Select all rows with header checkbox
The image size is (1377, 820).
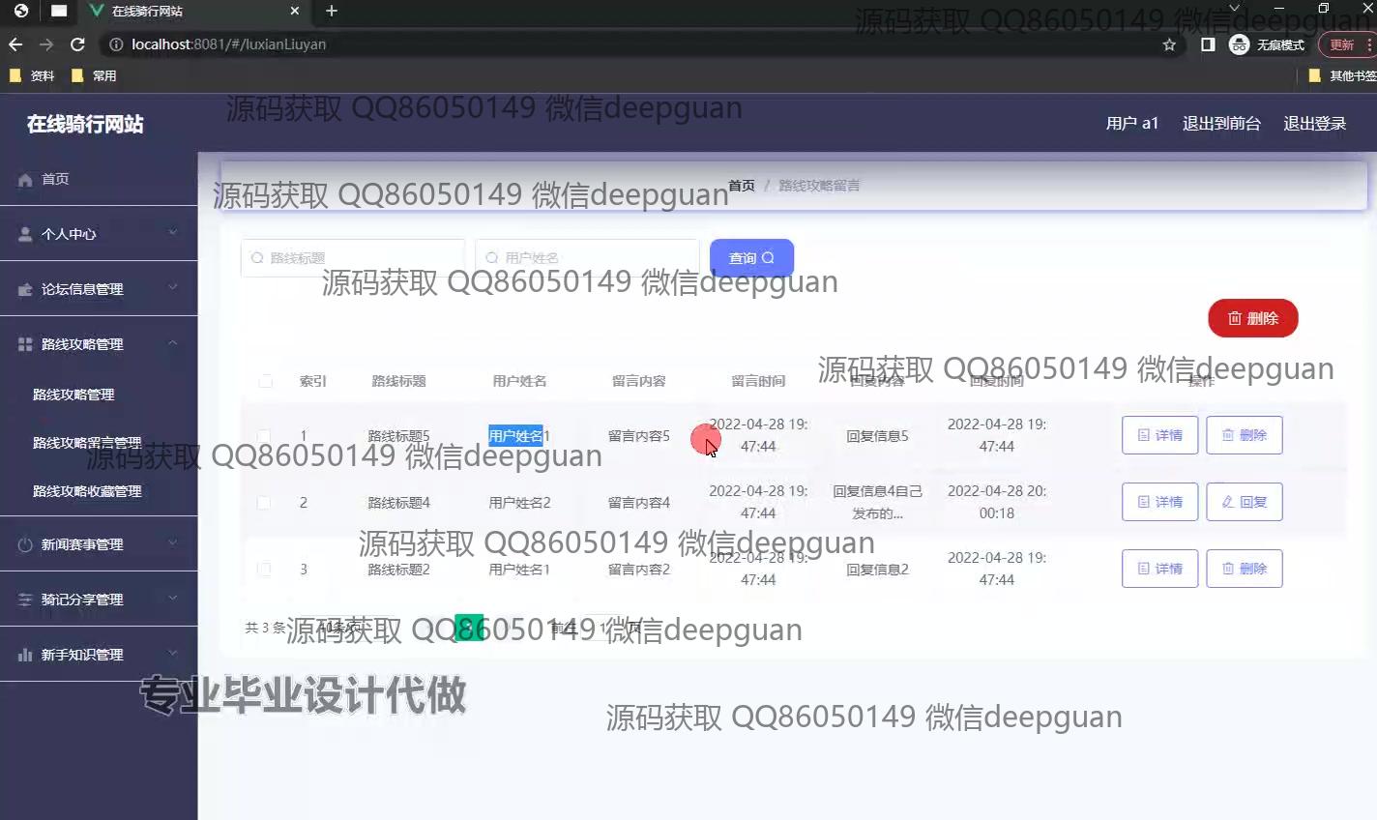tap(265, 381)
